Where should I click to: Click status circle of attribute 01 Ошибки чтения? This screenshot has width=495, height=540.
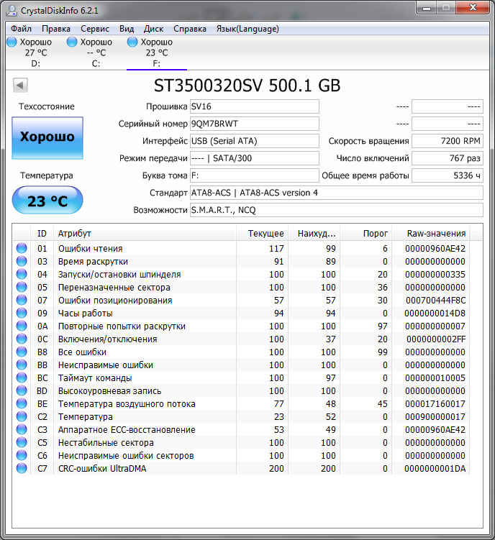[22, 248]
